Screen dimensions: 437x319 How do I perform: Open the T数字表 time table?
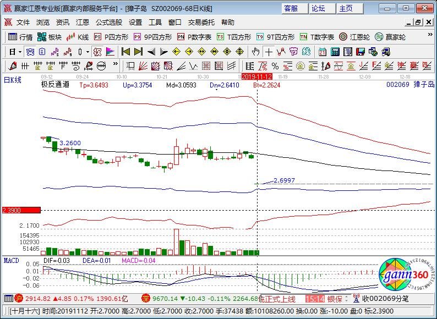click(x=317, y=37)
